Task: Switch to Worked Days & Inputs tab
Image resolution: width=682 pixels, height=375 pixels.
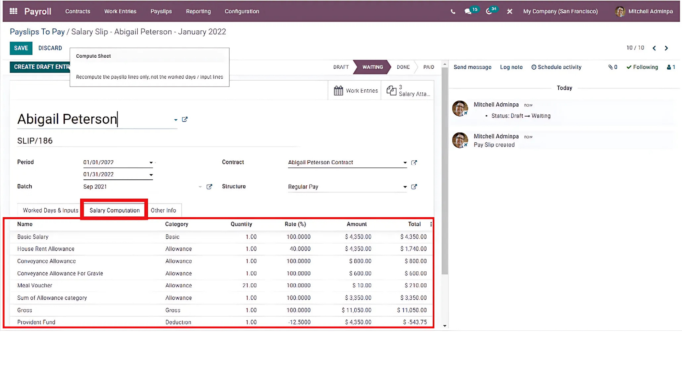Action: (x=50, y=210)
